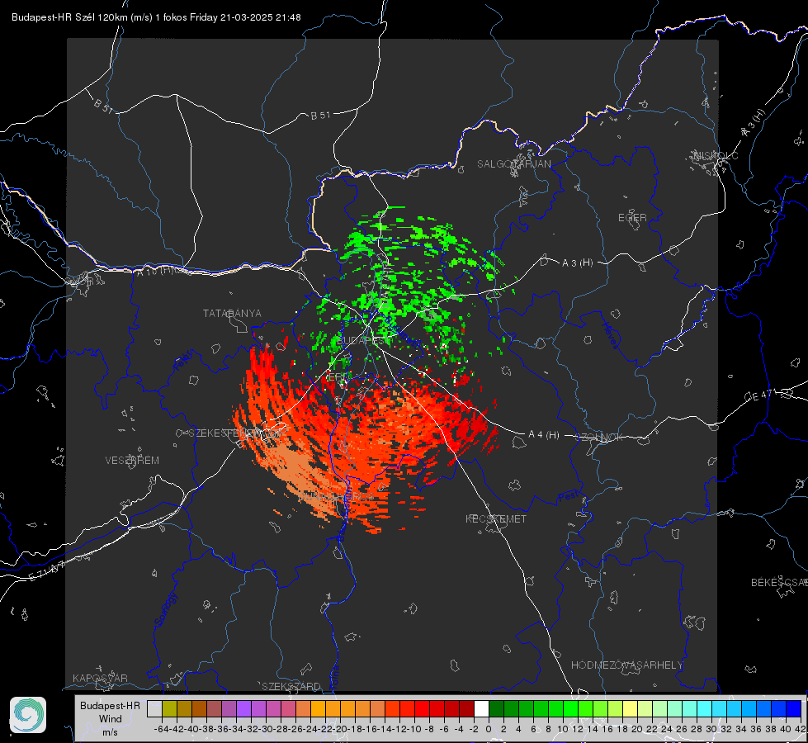This screenshot has height=743, width=808.
Task: Click the legend value -30
Action: click(266, 729)
